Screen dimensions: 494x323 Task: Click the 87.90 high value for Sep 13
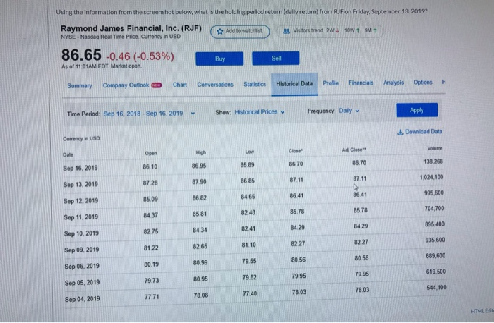(199, 182)
